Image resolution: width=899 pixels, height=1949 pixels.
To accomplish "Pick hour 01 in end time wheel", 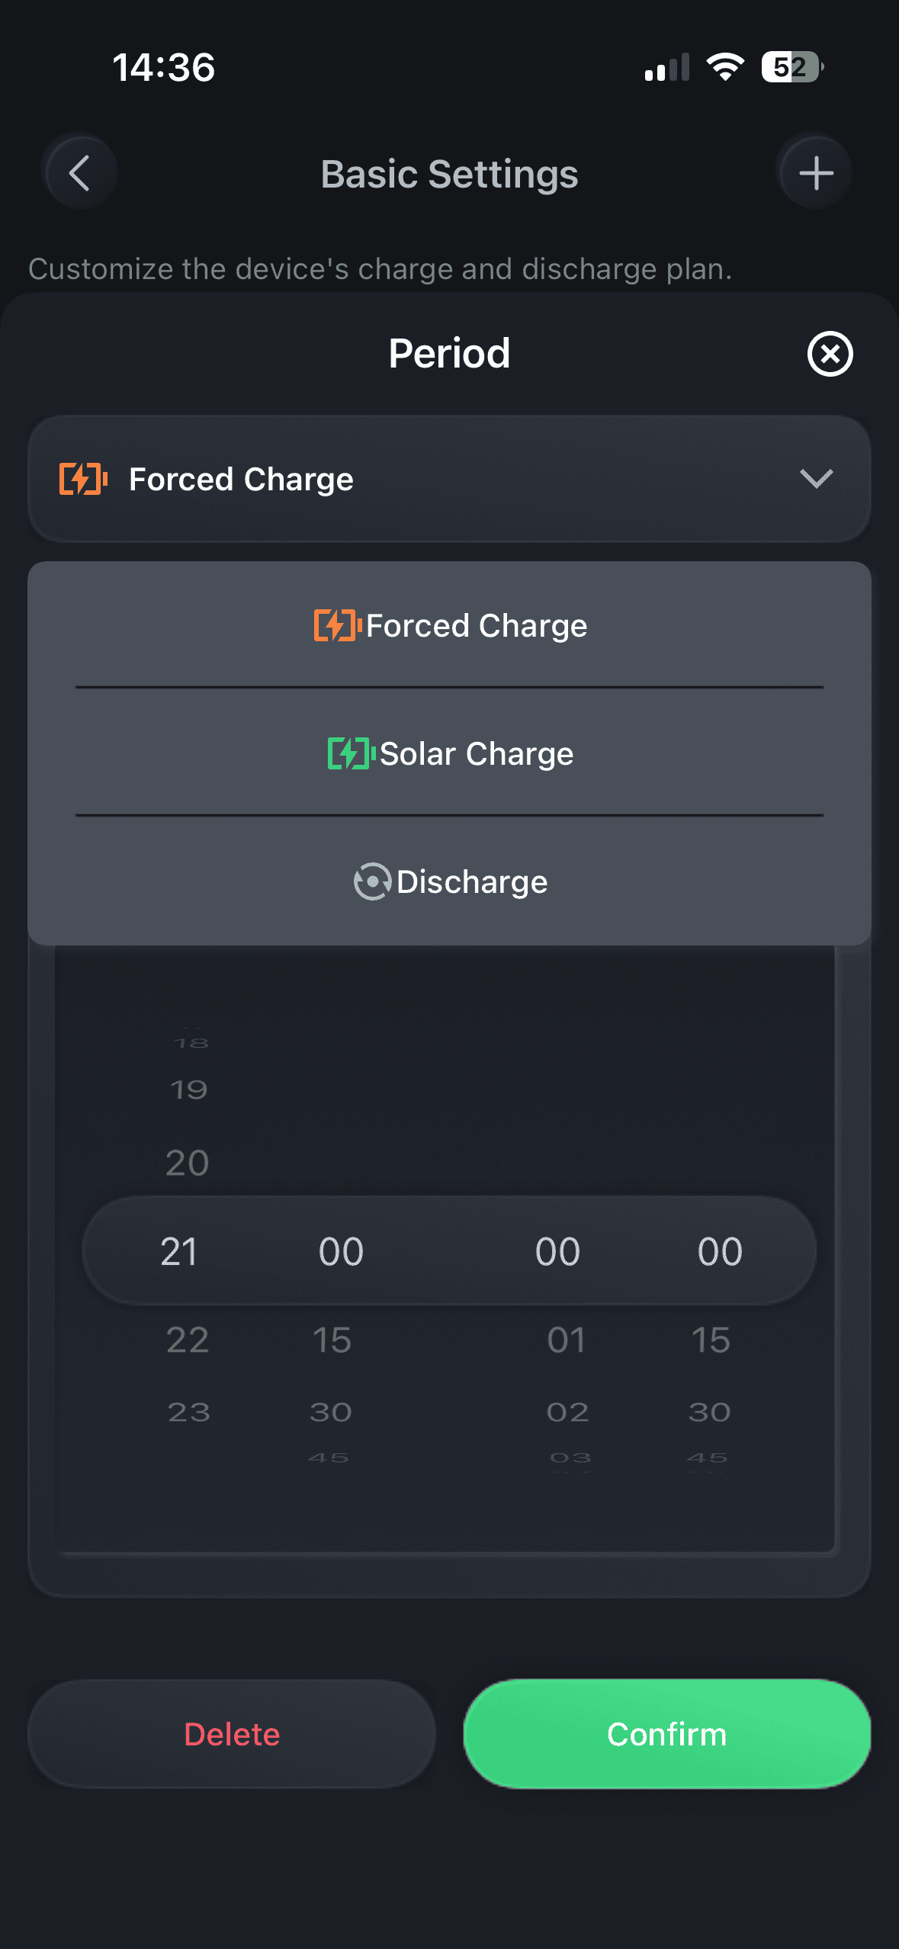I will (x=566, y=1340).
